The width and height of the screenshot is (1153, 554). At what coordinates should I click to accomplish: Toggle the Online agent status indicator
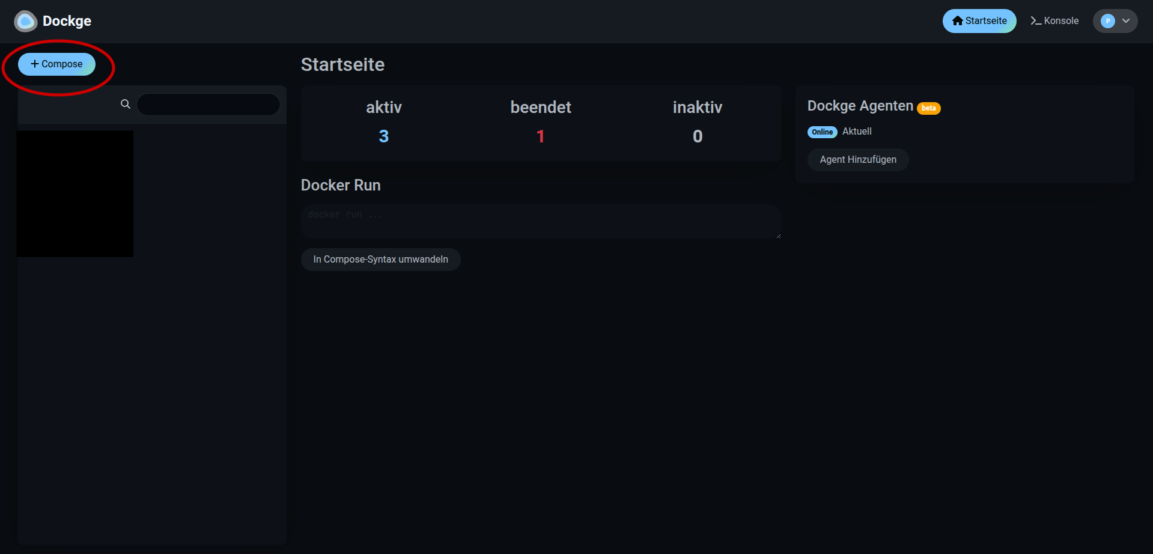(822, 132)
